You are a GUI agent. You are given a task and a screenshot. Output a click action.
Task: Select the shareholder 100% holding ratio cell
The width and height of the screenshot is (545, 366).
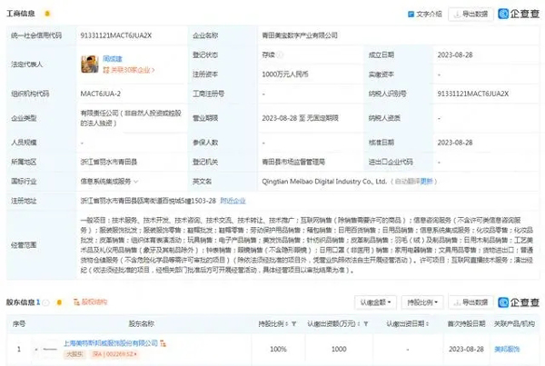pos(279,349)
